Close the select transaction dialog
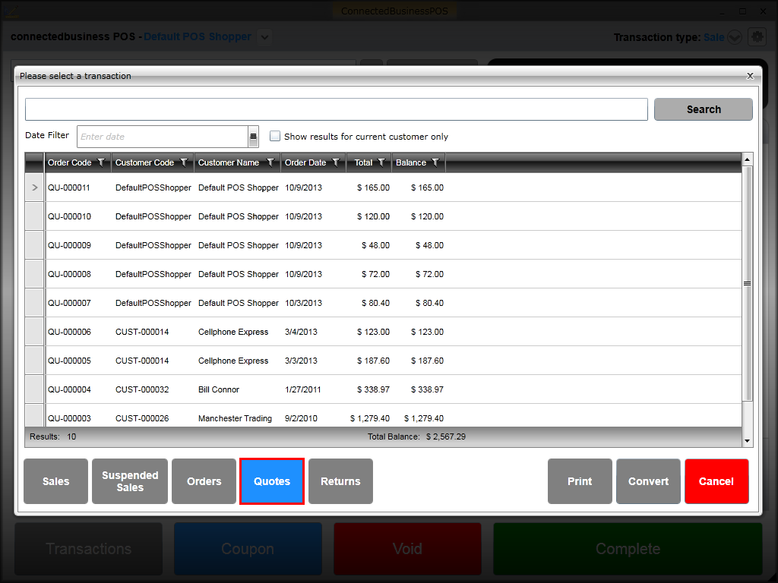The image size is (778, 583). point(750,76)
